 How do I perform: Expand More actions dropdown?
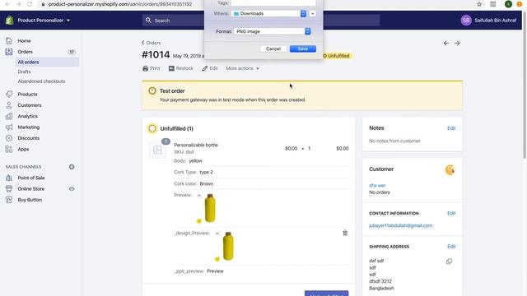(242, 68)
